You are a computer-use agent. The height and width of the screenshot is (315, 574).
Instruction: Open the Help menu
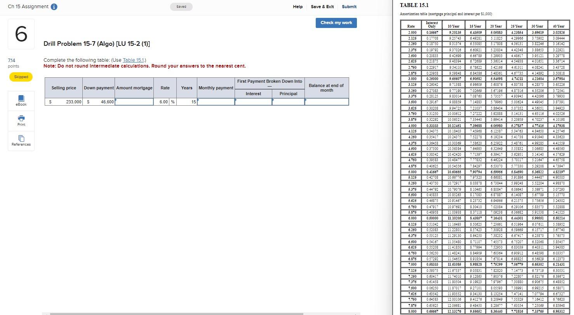click(297, 7)
